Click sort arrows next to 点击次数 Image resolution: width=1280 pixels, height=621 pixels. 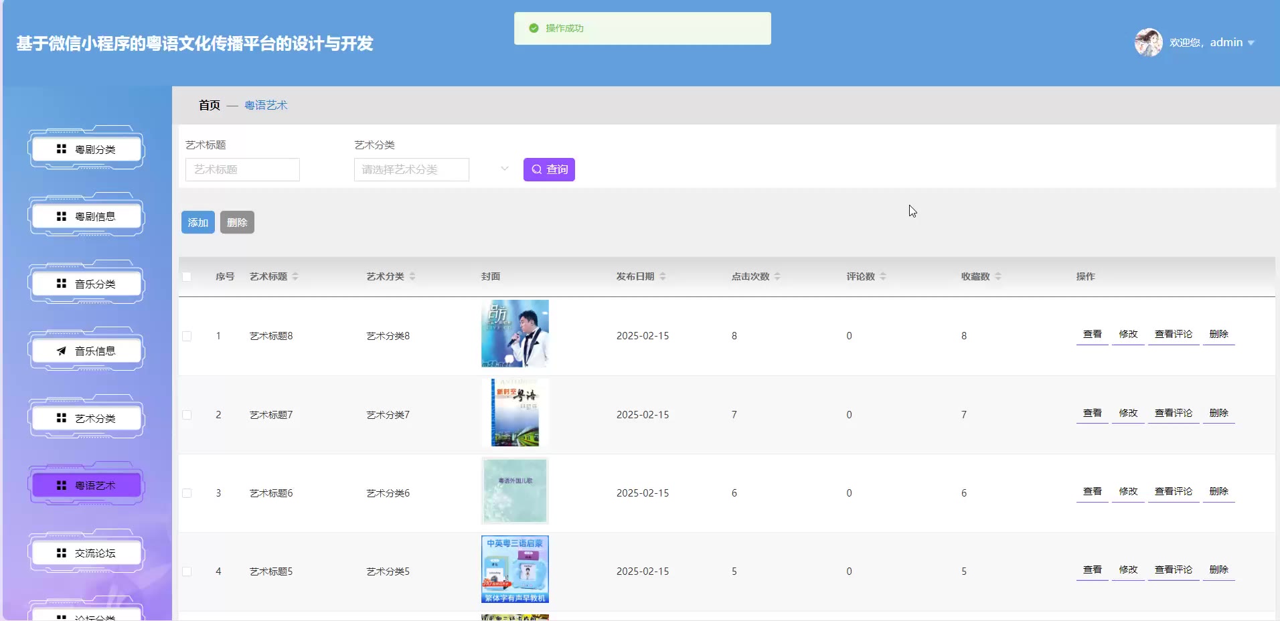tap(777, 276)
